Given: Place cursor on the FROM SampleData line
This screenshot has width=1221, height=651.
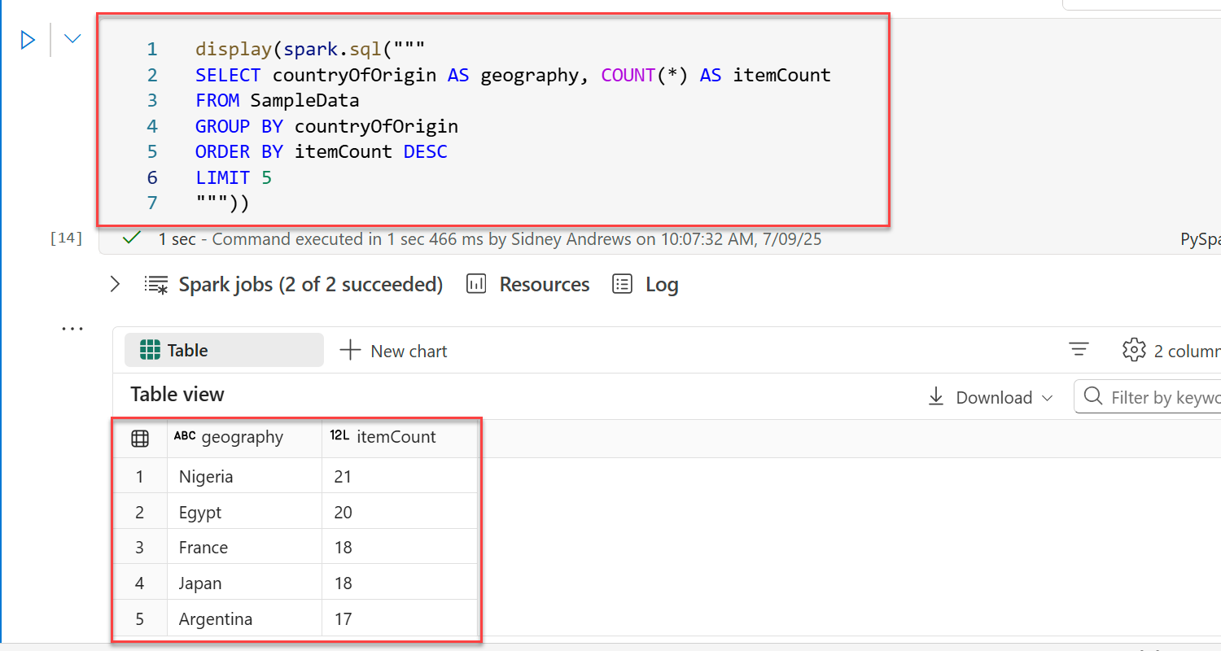Looking at the screenshot, I should 277,100.
